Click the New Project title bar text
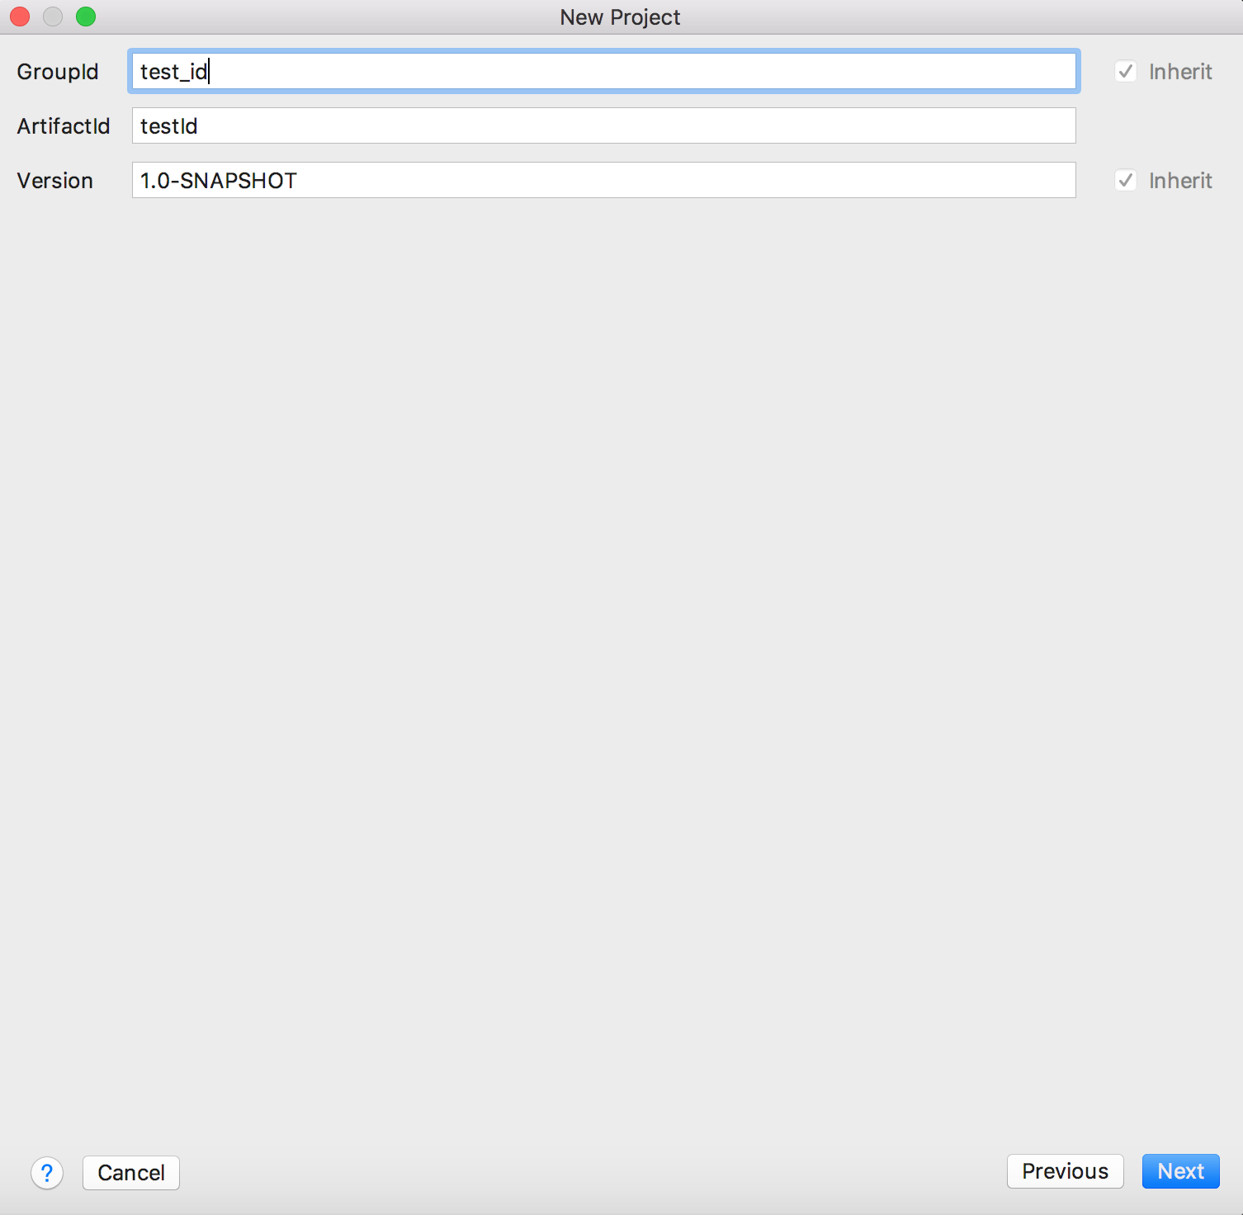 [x=620, y=17]
